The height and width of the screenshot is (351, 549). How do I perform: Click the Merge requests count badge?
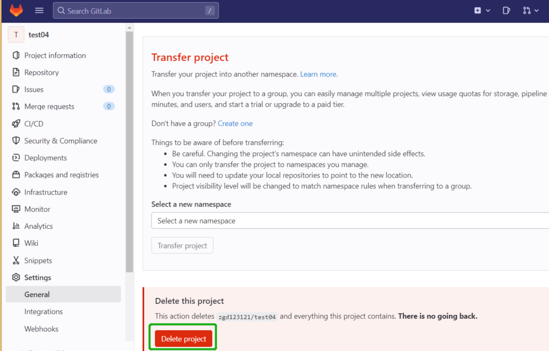coord(109,106)
